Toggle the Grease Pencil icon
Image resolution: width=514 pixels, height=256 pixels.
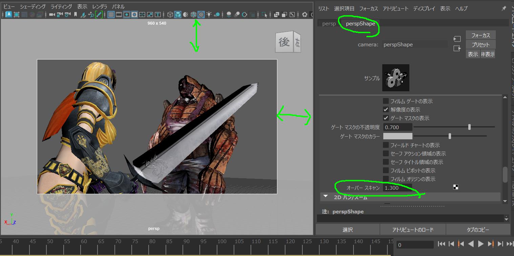[x=99, y=15]
